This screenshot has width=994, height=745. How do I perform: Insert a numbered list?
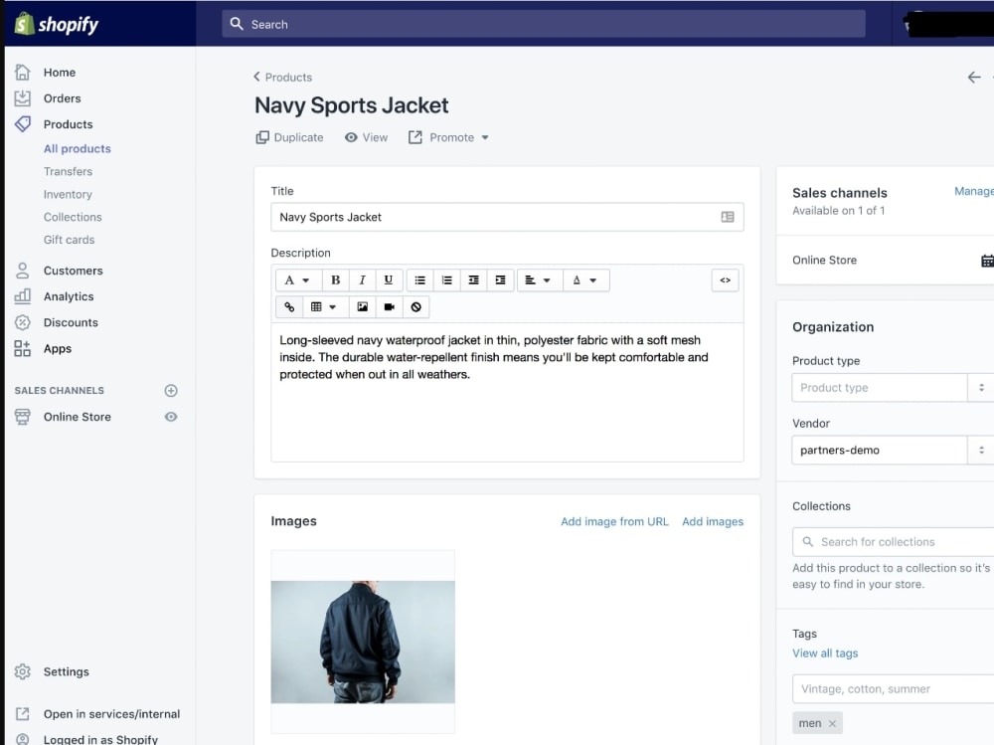(x=447, y=279)
